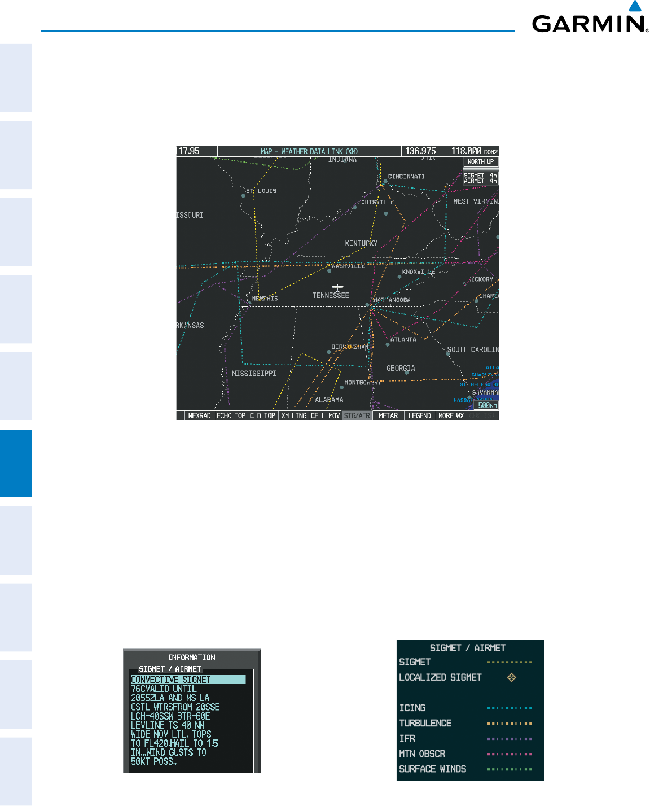Viewport: 650px width, 806px height.
Task: Toggle the highlighted SIG/AIR softkey
Action: [x=357, y=415]
